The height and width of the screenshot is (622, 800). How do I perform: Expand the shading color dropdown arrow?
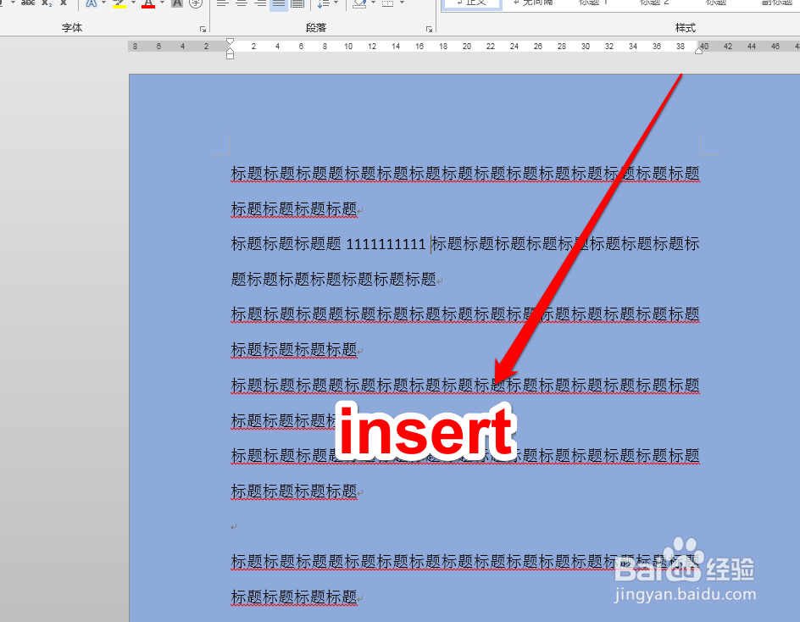point(373,3)
